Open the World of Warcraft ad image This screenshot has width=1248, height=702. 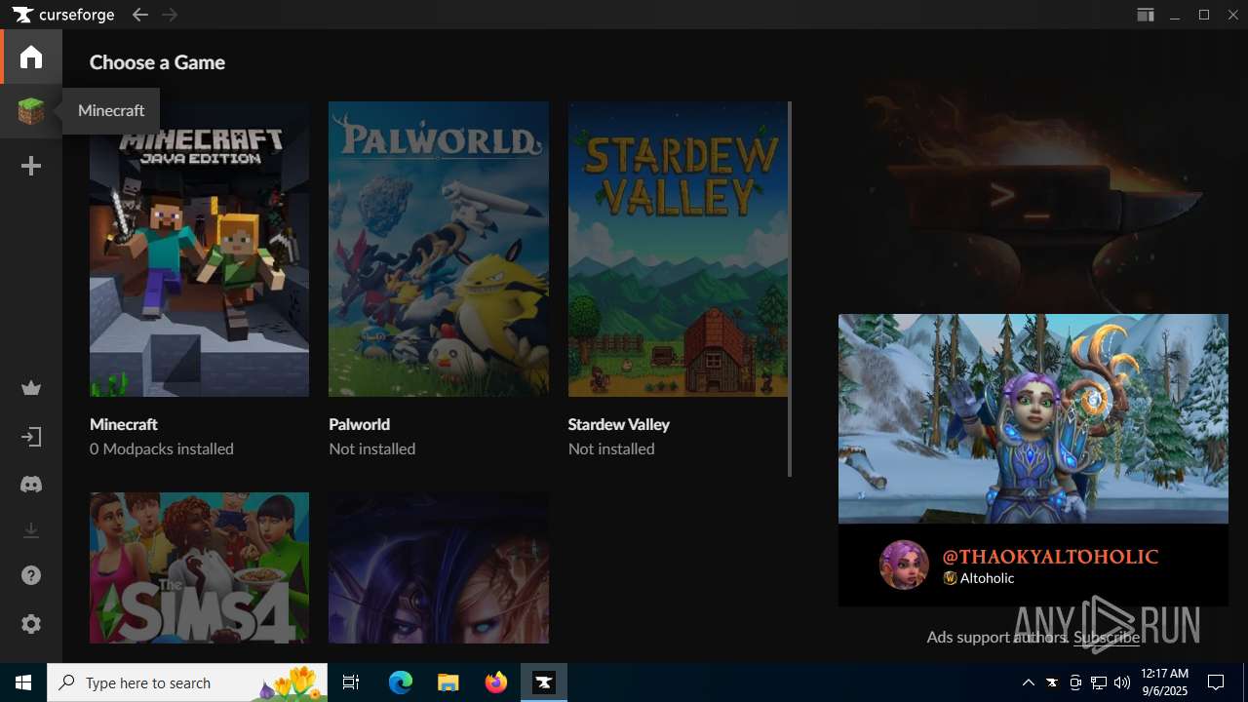tap(1033, 419)
